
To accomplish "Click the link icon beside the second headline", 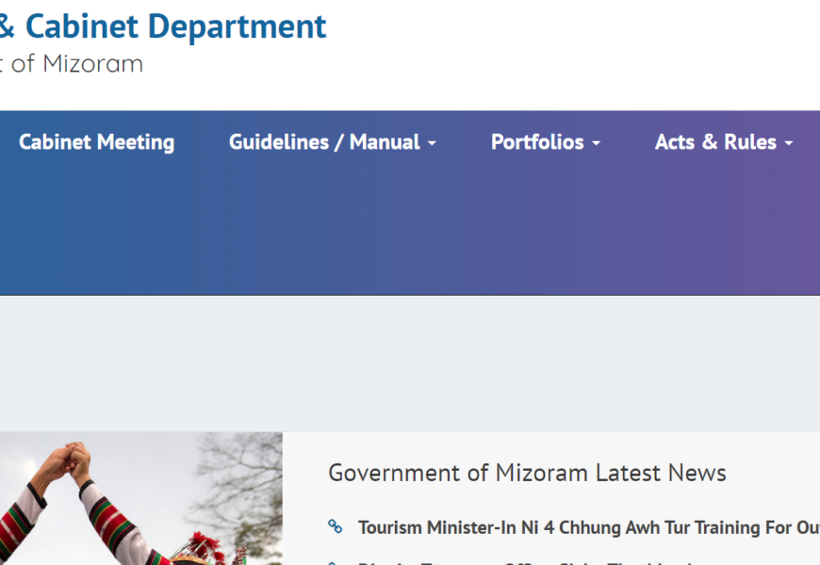I will click(x=335, y=562).
